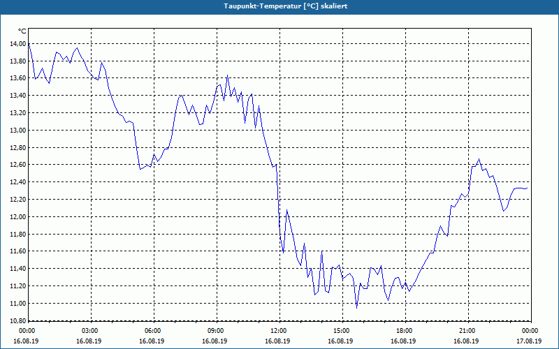Click the 13,00 y-axis label

(x=18, y=130)
